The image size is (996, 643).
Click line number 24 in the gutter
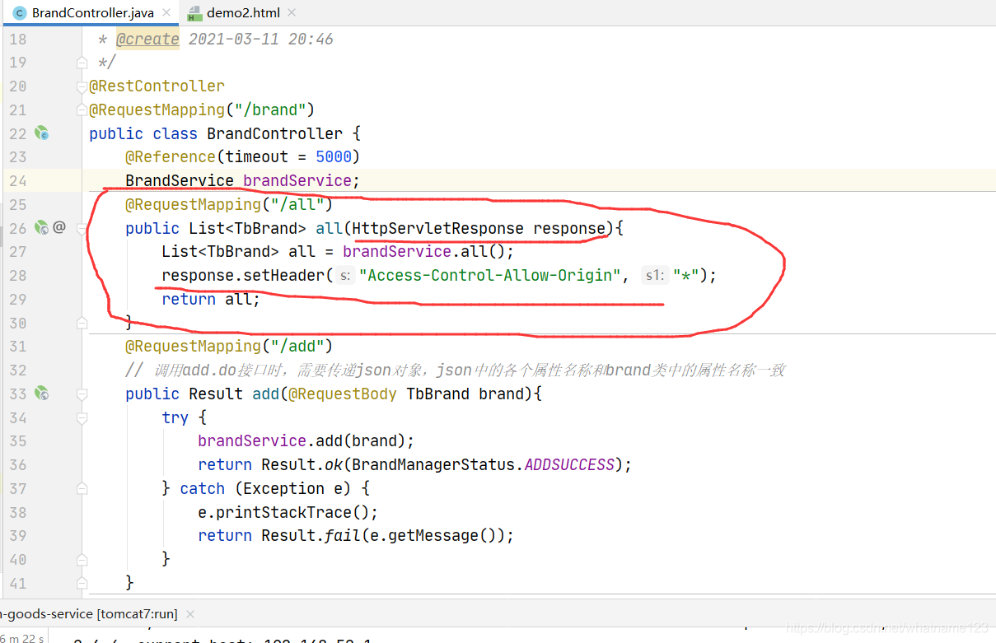click(18, 180)
